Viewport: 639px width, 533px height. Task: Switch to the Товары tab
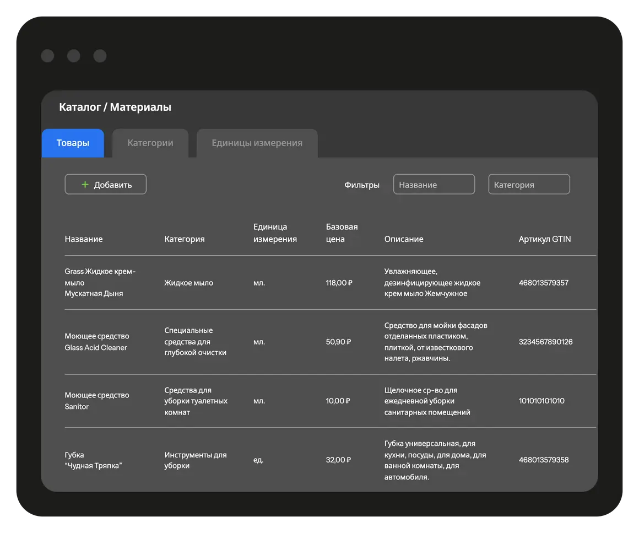[73, 143]
